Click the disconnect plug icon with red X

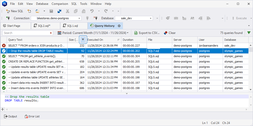coord(96,18)
